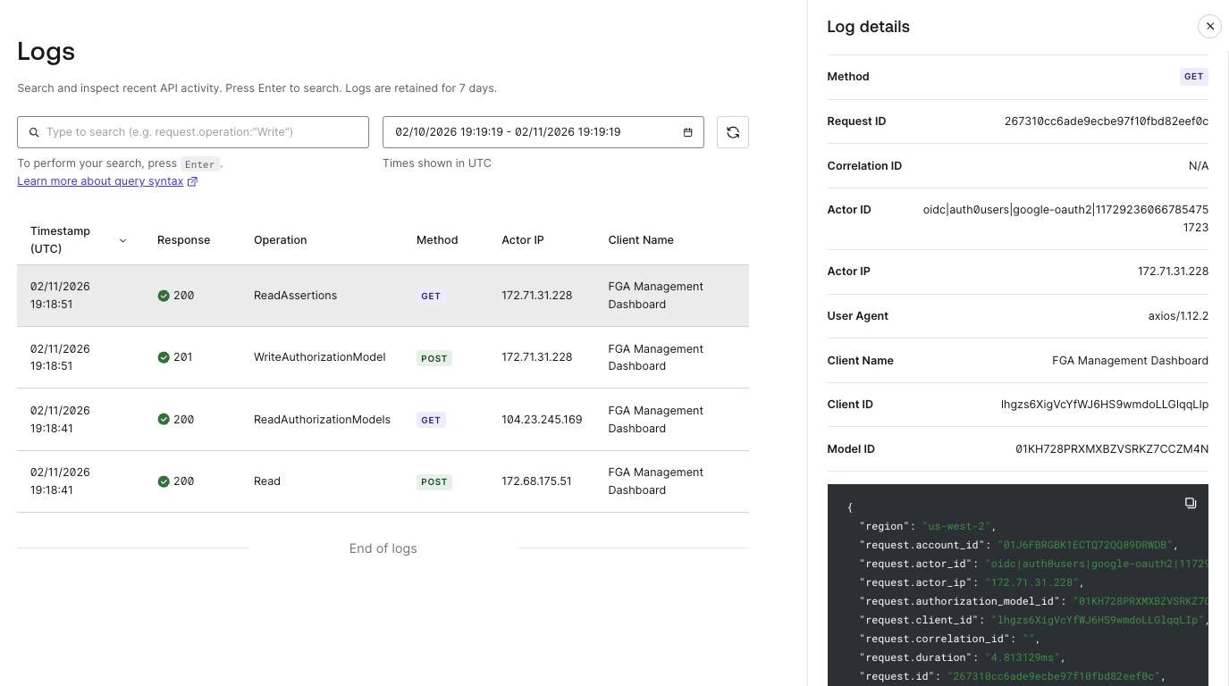Click 201 response code text
1229x686 pixels.
click(x=183, y=357)
